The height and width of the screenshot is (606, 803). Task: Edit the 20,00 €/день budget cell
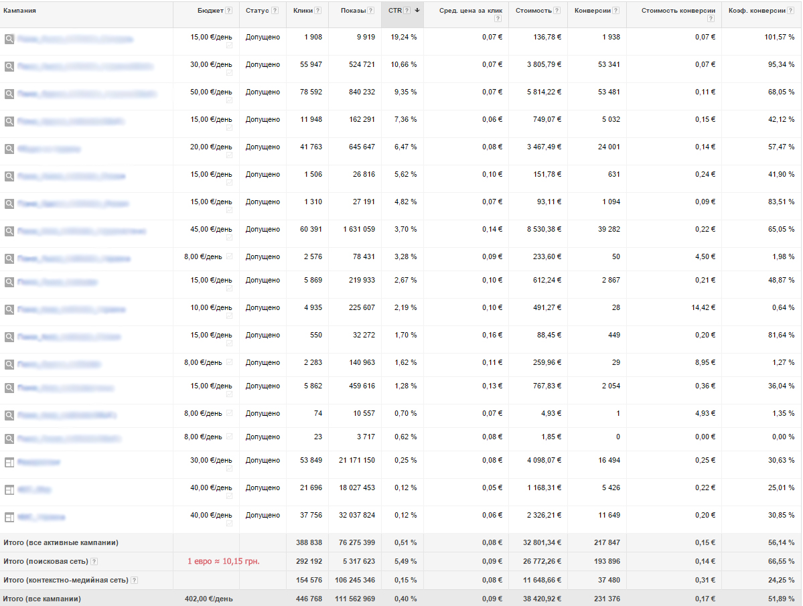(x=211, y=147)
